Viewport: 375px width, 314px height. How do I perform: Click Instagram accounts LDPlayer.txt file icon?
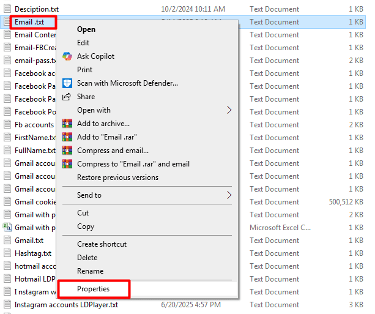[7, 304]
